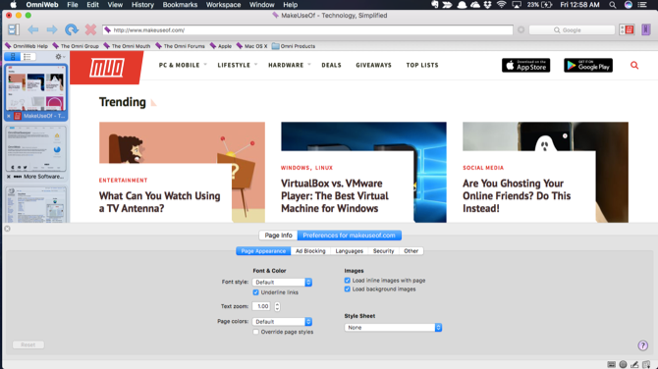Enable Override page styles checkbox
This screenshot has width=658, height=369.
point(255,332)
